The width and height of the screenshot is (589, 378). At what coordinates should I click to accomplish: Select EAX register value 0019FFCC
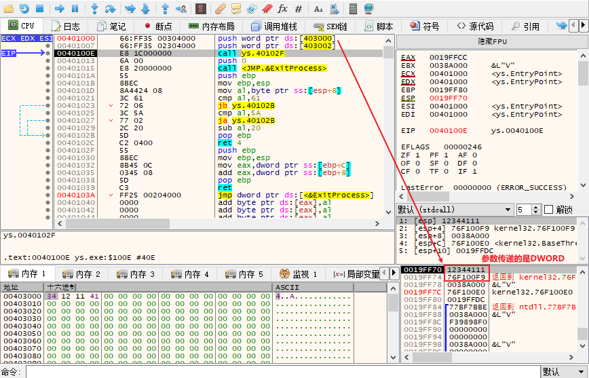[448, 57]
